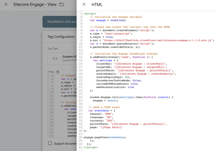The width and height of the screenshot is (217, 151).
Task: Click inside the small HTML code preview
Action: point(62,106)
